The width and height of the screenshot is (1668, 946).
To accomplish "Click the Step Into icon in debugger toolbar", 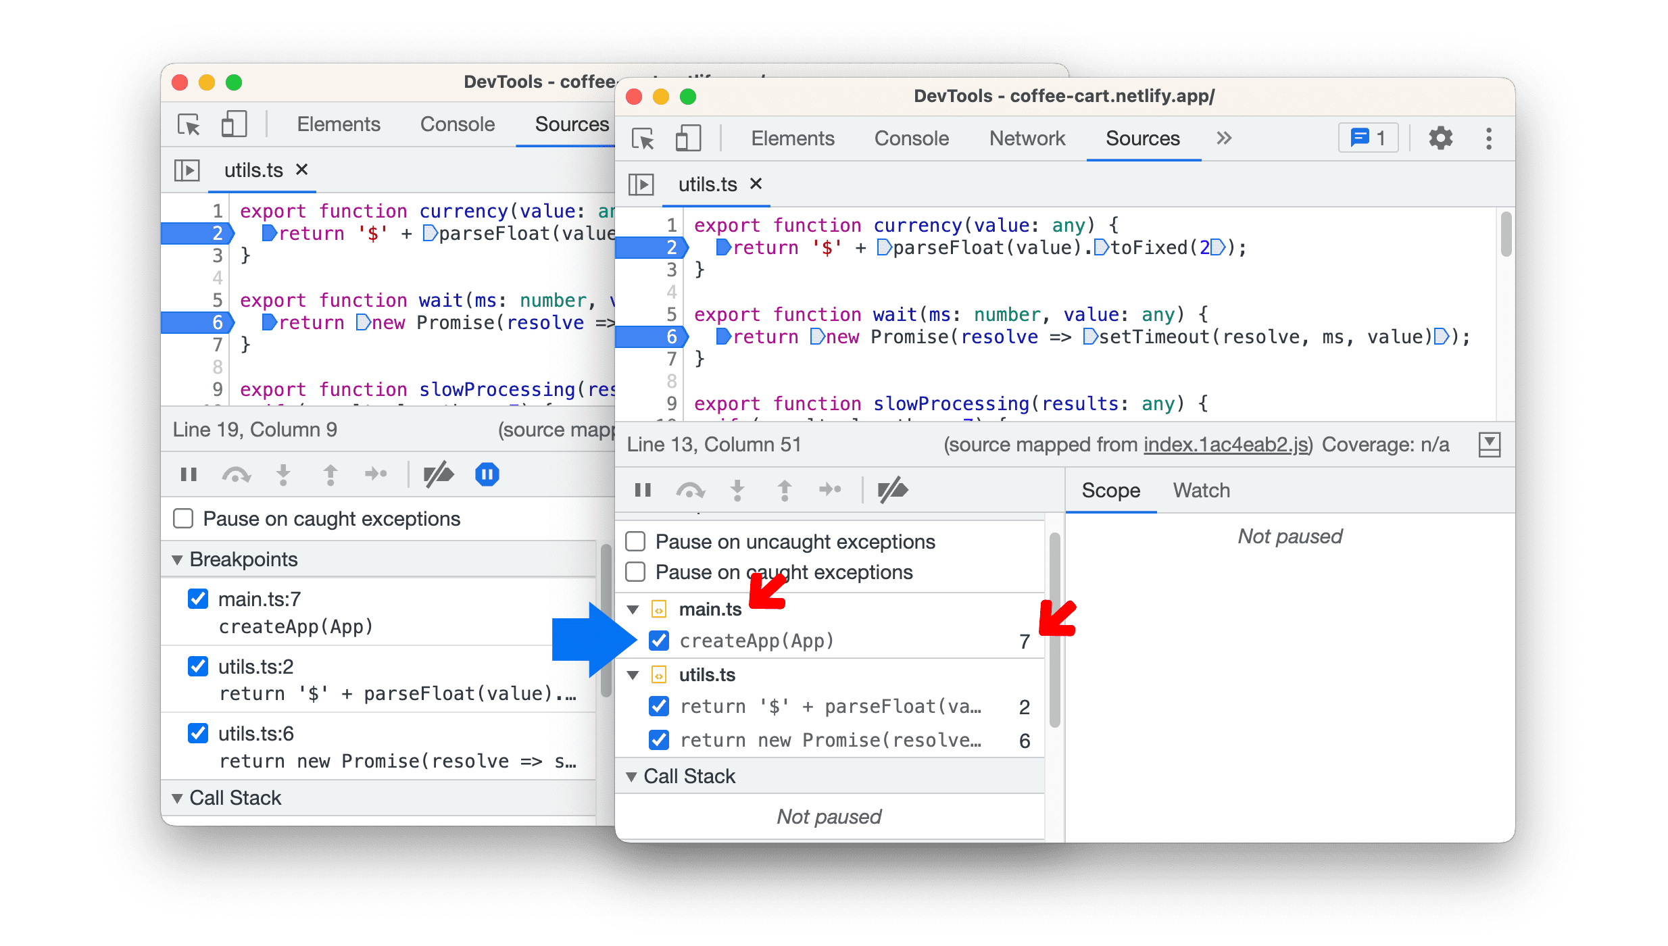I will coord(738,489).
